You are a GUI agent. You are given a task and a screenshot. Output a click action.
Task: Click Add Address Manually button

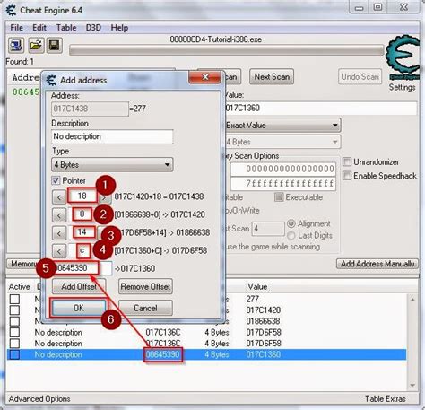(377, 264)
